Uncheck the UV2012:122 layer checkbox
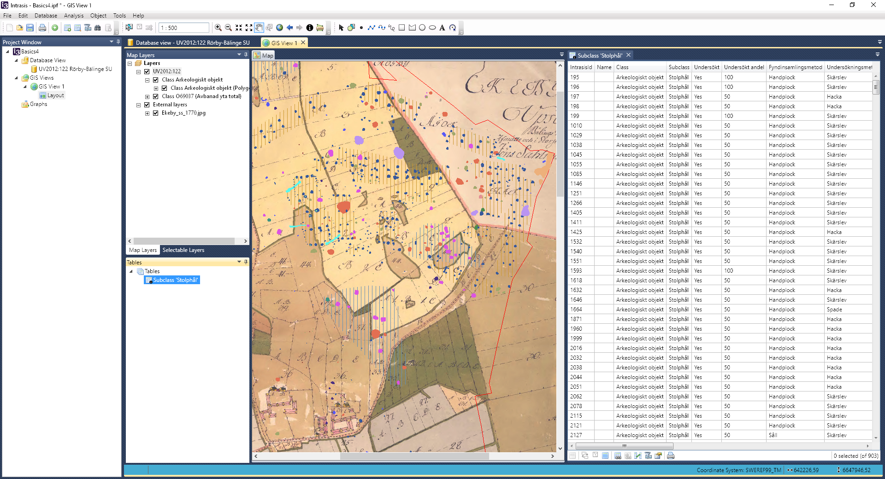This screenshot has height=479, width=885. pos(147,71)
